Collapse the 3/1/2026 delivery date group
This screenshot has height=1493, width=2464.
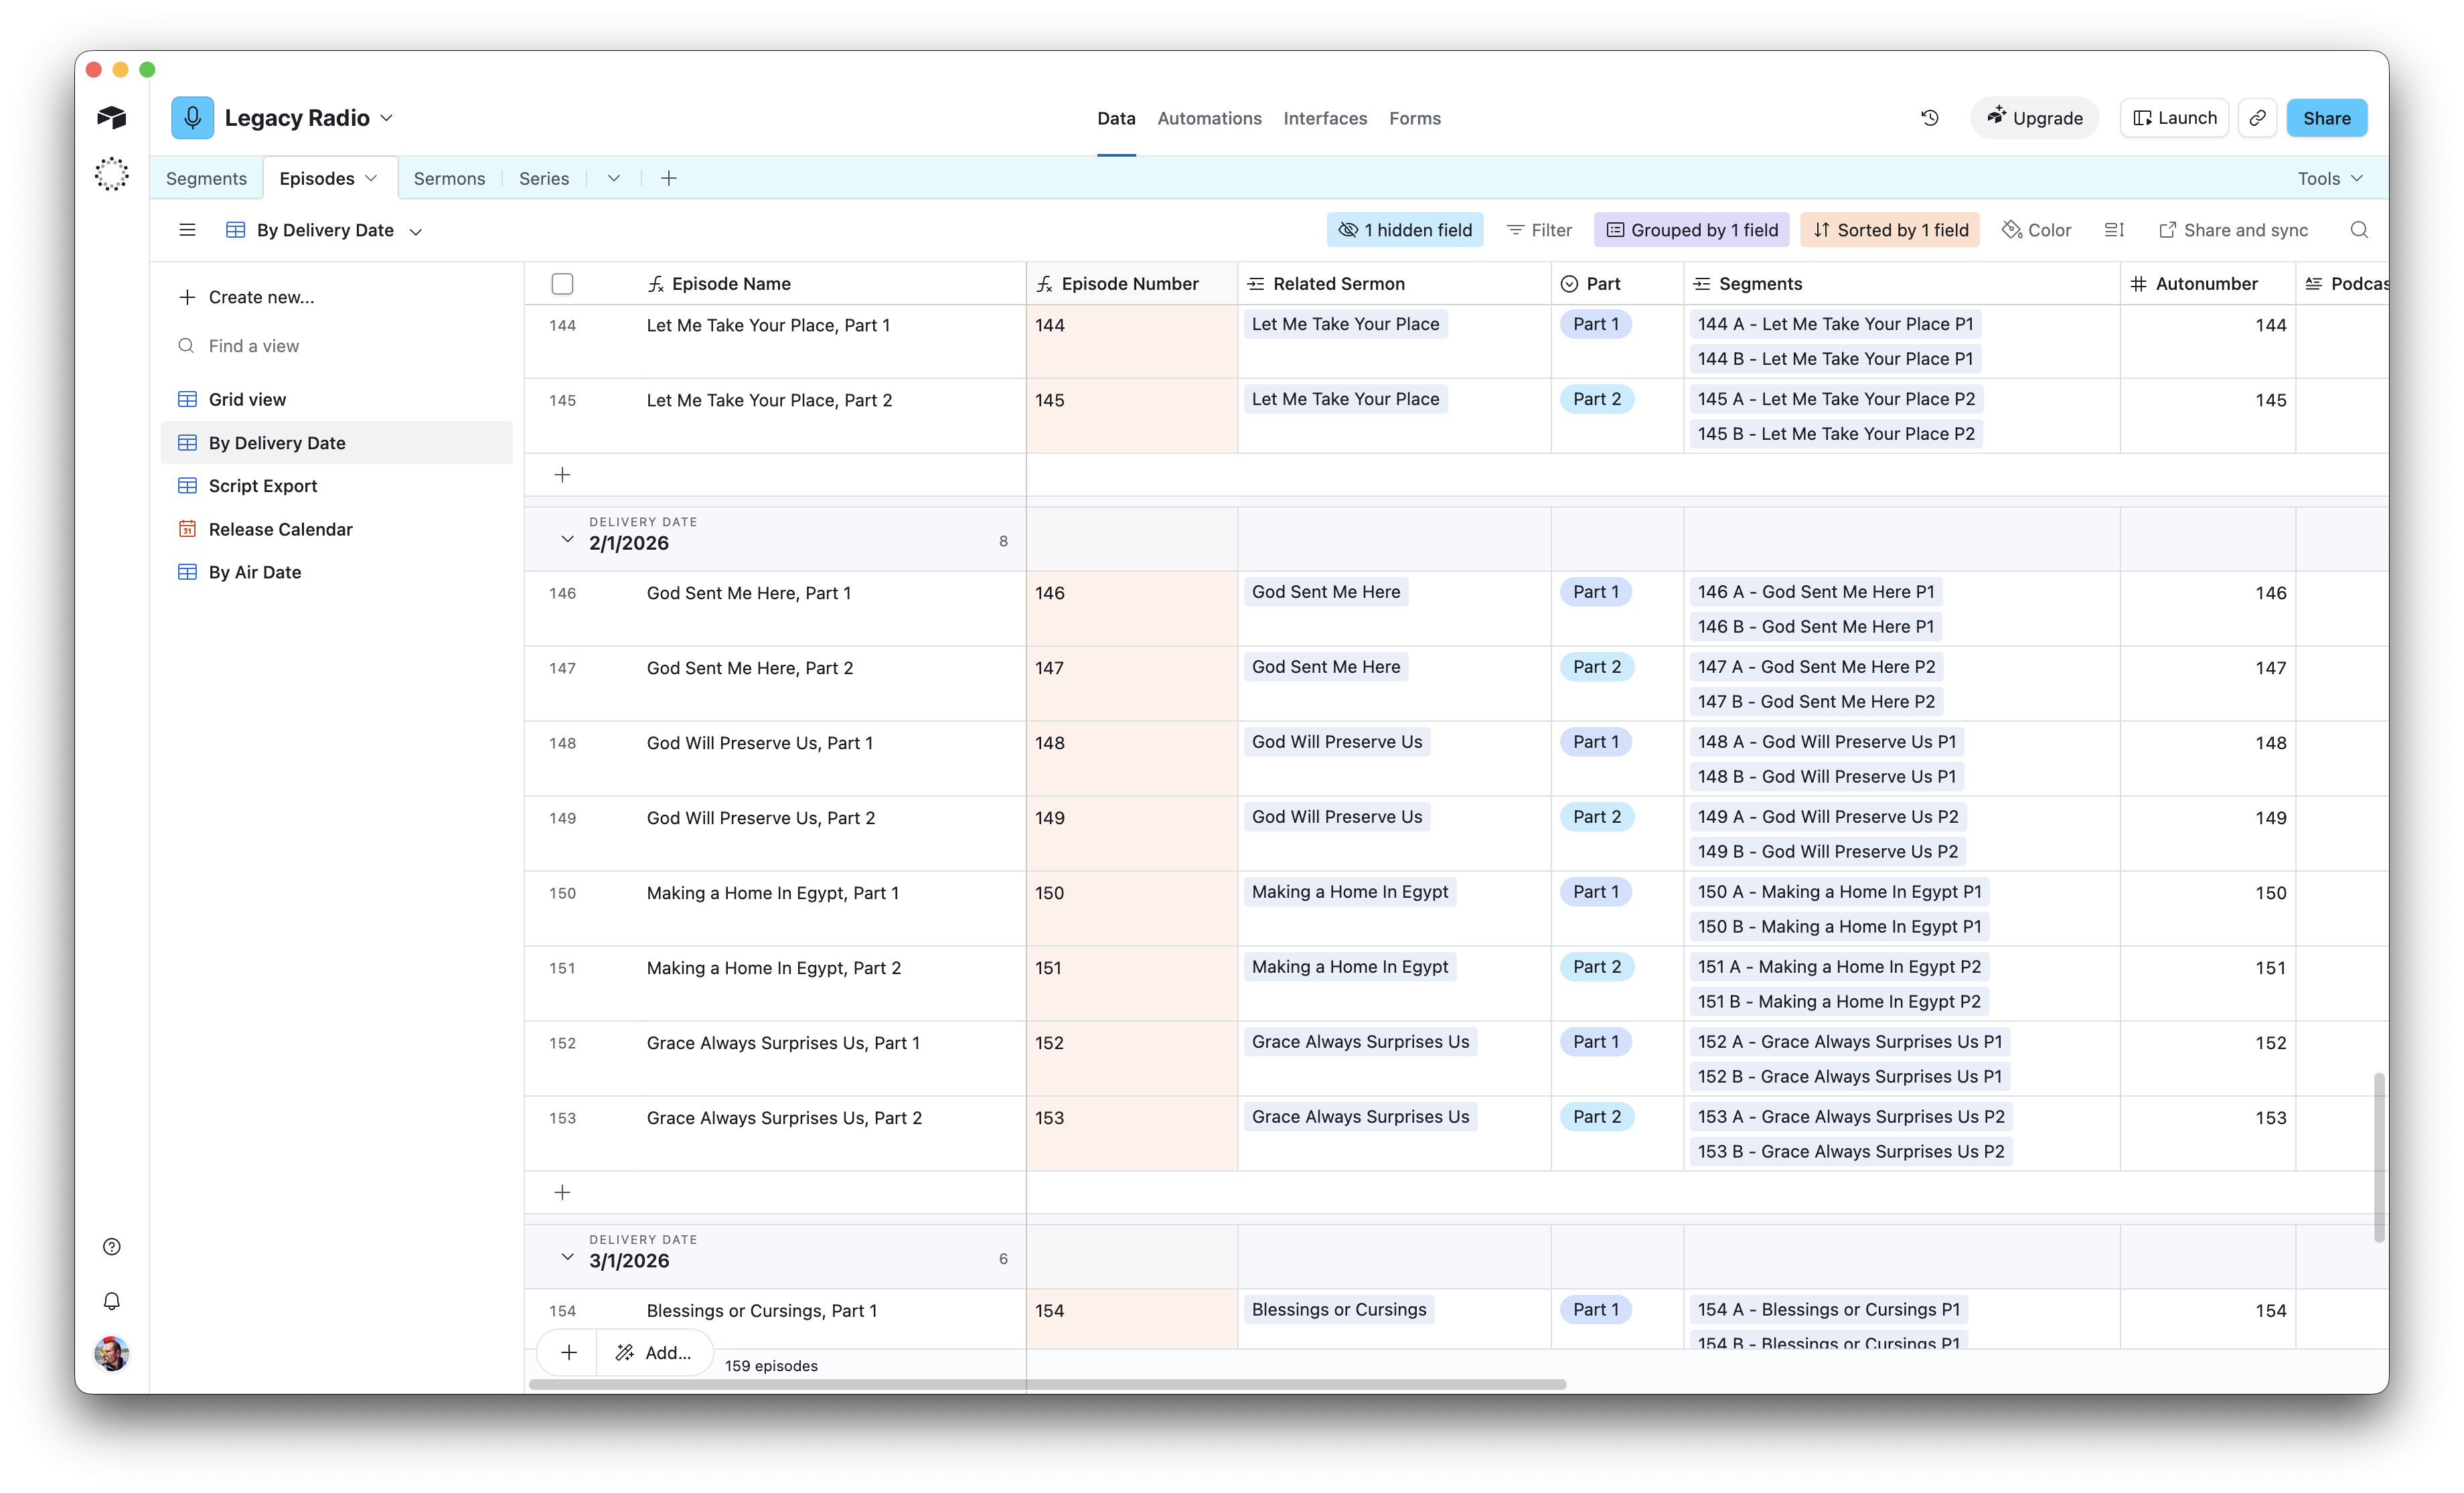coord(567,1257)
